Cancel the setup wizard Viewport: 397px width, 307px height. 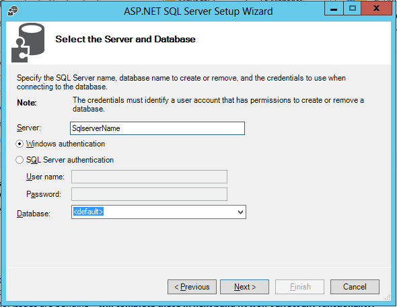tap(355, 287)
